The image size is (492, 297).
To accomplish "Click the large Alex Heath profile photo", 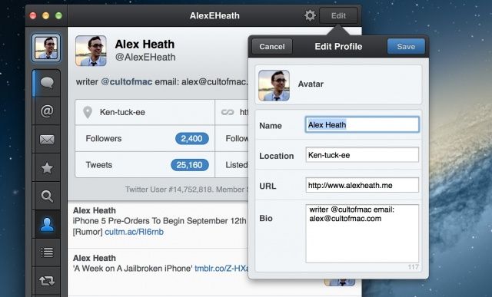I will click(x=91, y=51).
